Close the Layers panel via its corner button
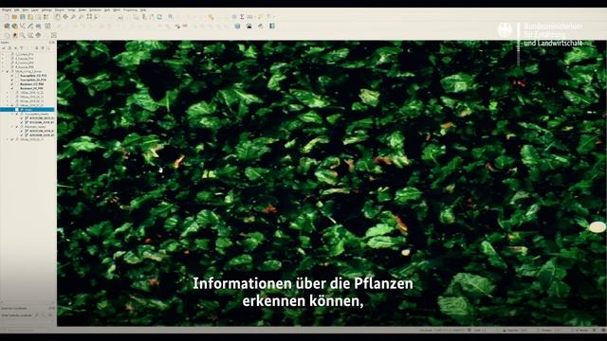This screenshot has width=607, height=341. [x=54, y=42]
